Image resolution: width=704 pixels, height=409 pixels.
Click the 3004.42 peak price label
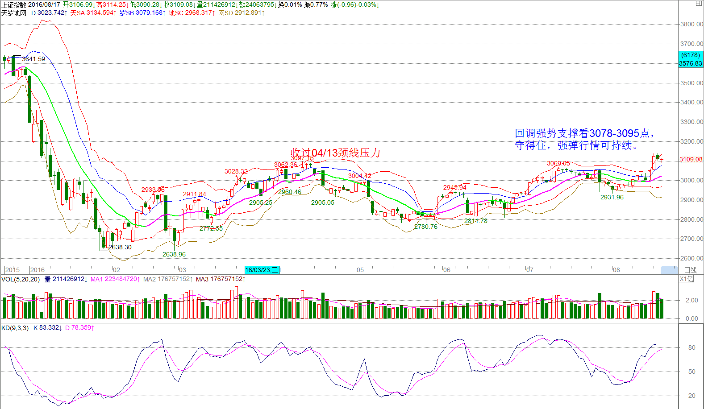(x=360, y=176)
